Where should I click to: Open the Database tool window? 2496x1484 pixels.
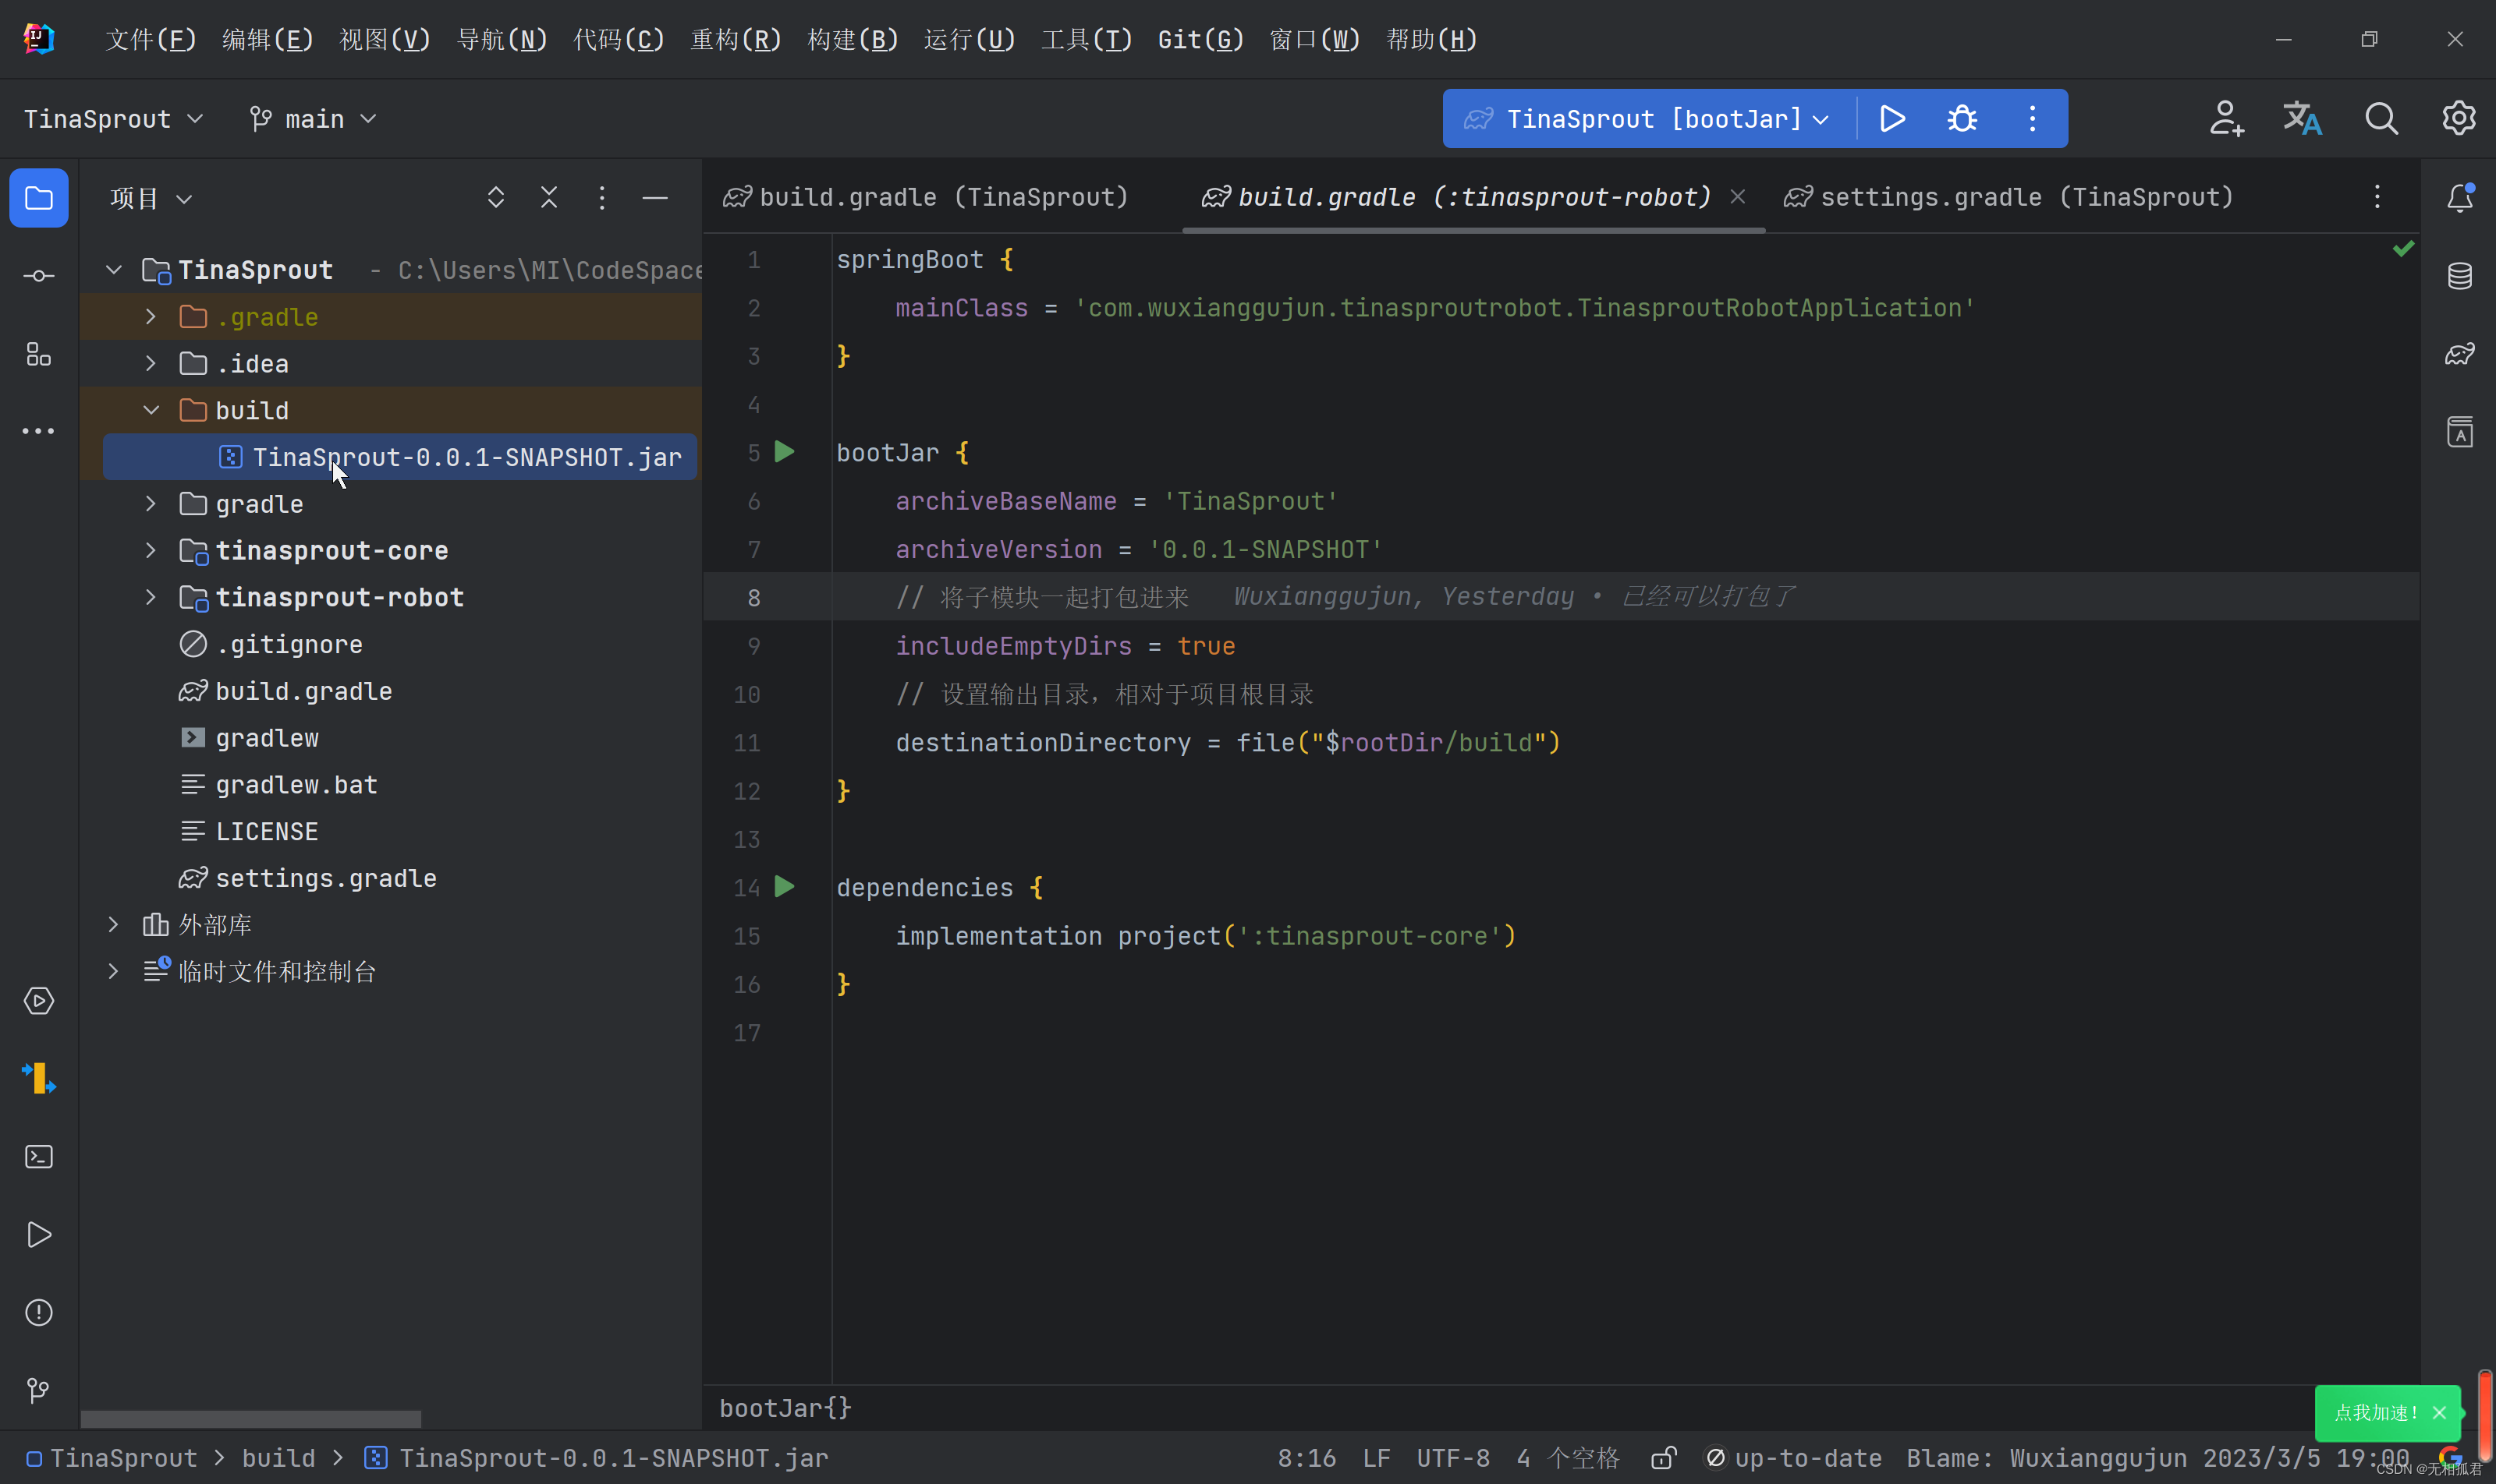tap(2459, 276)
